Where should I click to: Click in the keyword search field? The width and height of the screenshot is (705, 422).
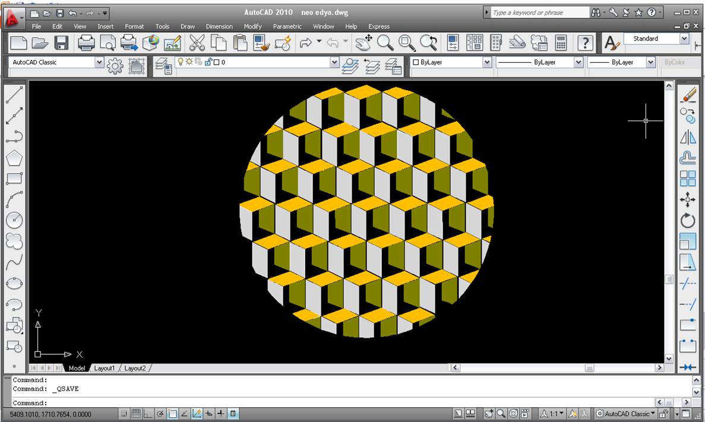539,12
